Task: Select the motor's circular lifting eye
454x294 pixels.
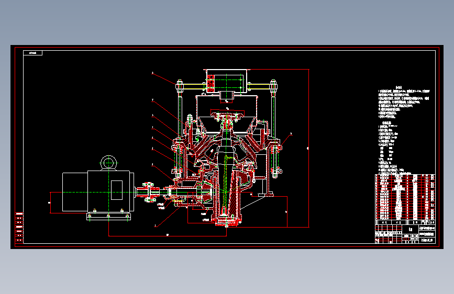Action: (108, 163)
